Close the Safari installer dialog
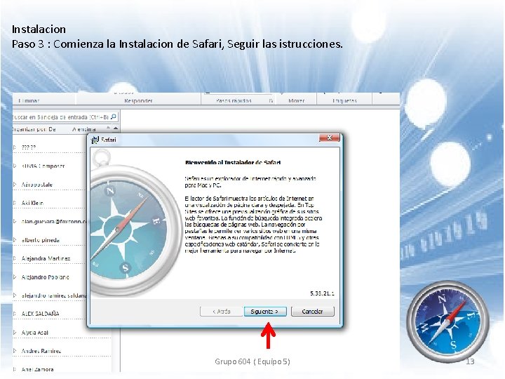The width and height of the screenshot is (505, 379). click(329, 138)
